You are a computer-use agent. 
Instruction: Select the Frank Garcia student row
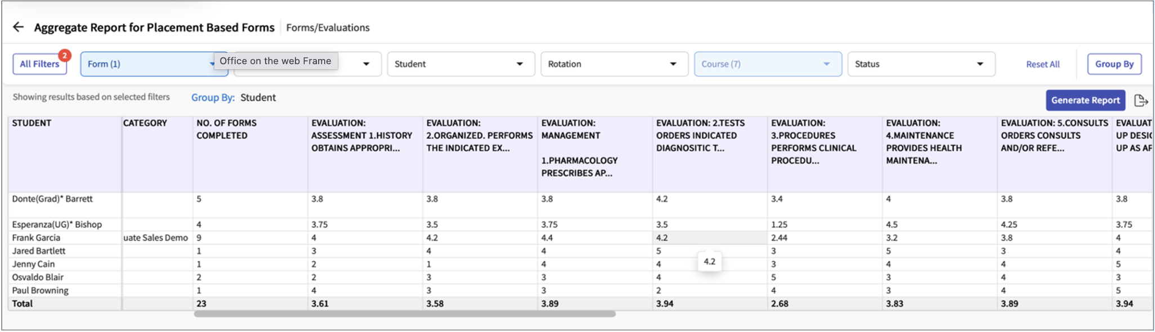coord(36,237)
